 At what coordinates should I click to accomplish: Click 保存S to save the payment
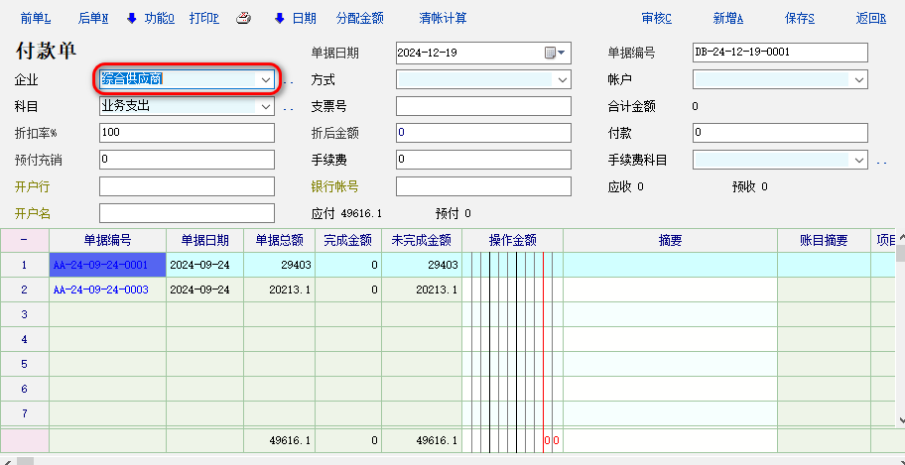click(x=800, y=18)
